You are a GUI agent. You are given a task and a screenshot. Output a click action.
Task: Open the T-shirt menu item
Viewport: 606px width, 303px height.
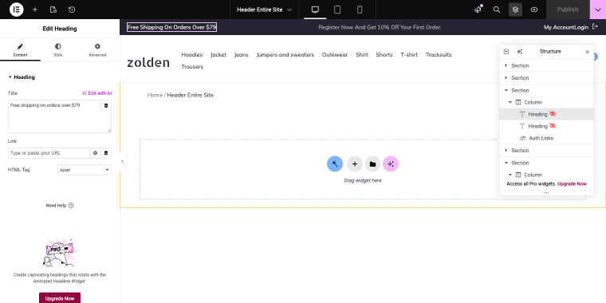coord(409,55)
